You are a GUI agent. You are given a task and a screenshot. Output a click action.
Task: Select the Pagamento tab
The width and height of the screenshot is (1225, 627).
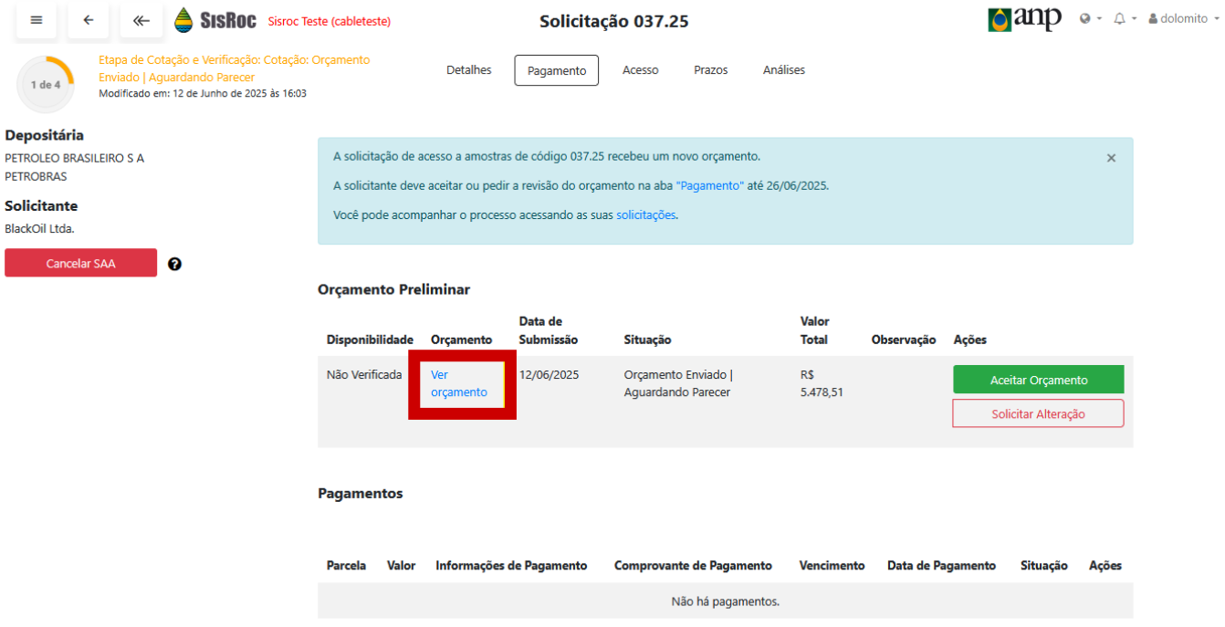[x=557, y=71]
